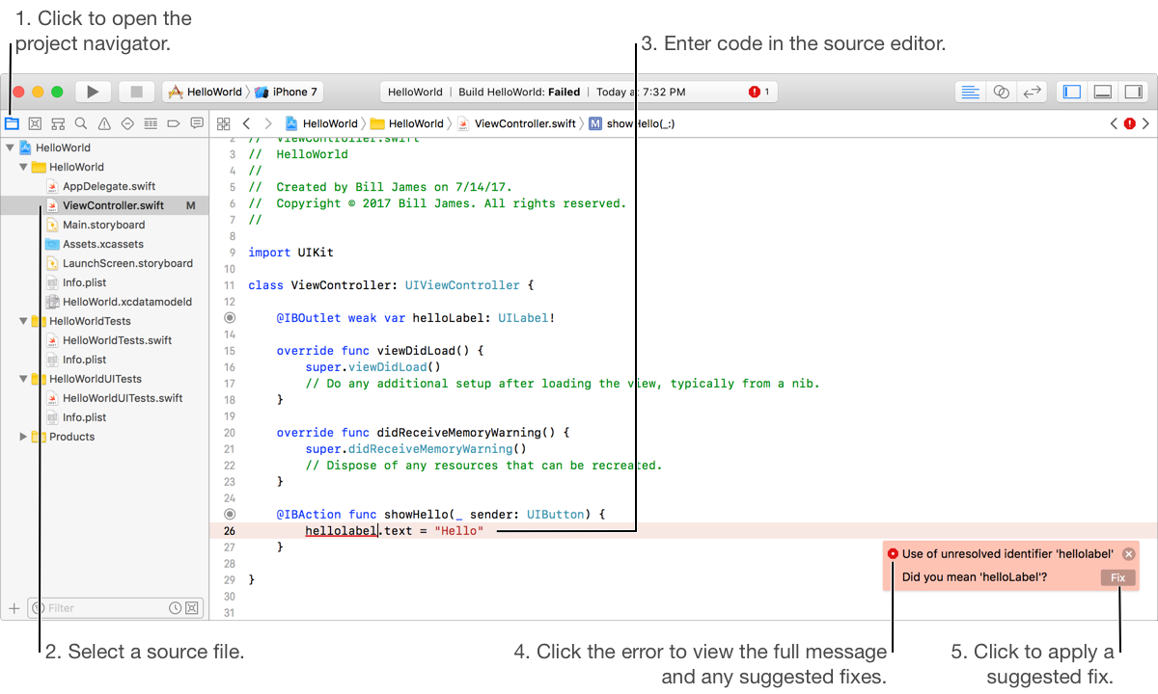This screenshot has width=1158, height=694.
Task: Open the issue navigator warning icon
Action: [x=104, y=123]
